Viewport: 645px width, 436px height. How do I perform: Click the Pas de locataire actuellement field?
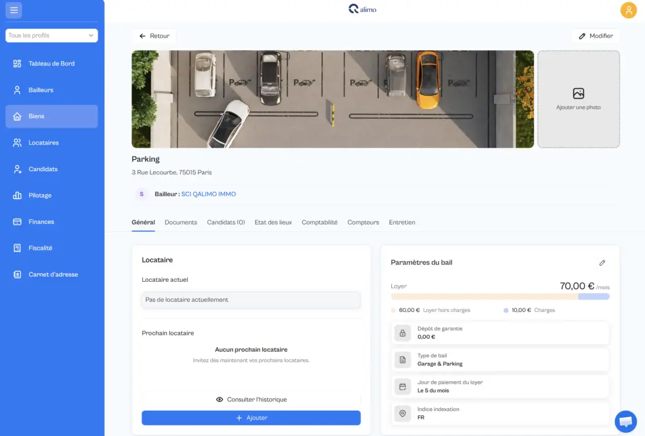pos(251,299)
